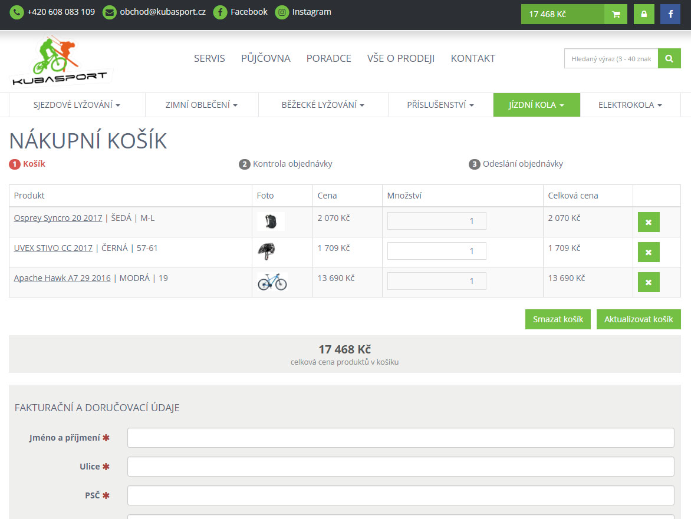Click the Ulice input field
Viewport: 691px width, 519px height.
click(400, 467)
